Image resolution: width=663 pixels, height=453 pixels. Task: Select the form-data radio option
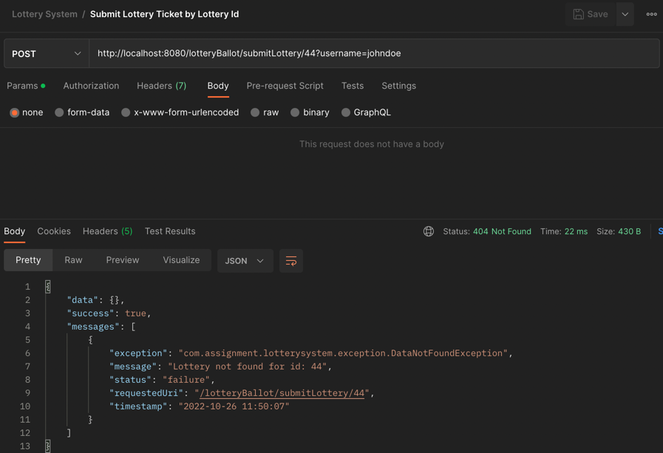pyautogui.click(x=59, y=112)
